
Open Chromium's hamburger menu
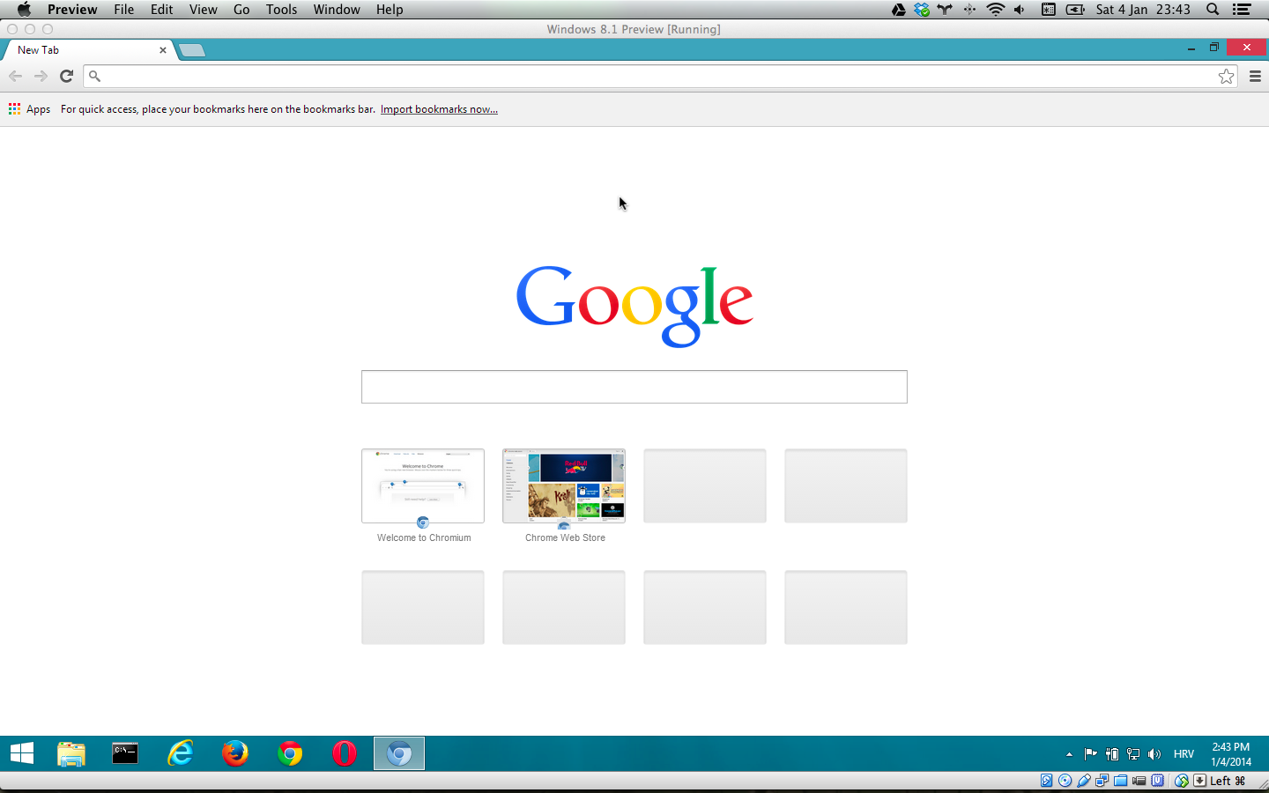[x=1255, y=77]
